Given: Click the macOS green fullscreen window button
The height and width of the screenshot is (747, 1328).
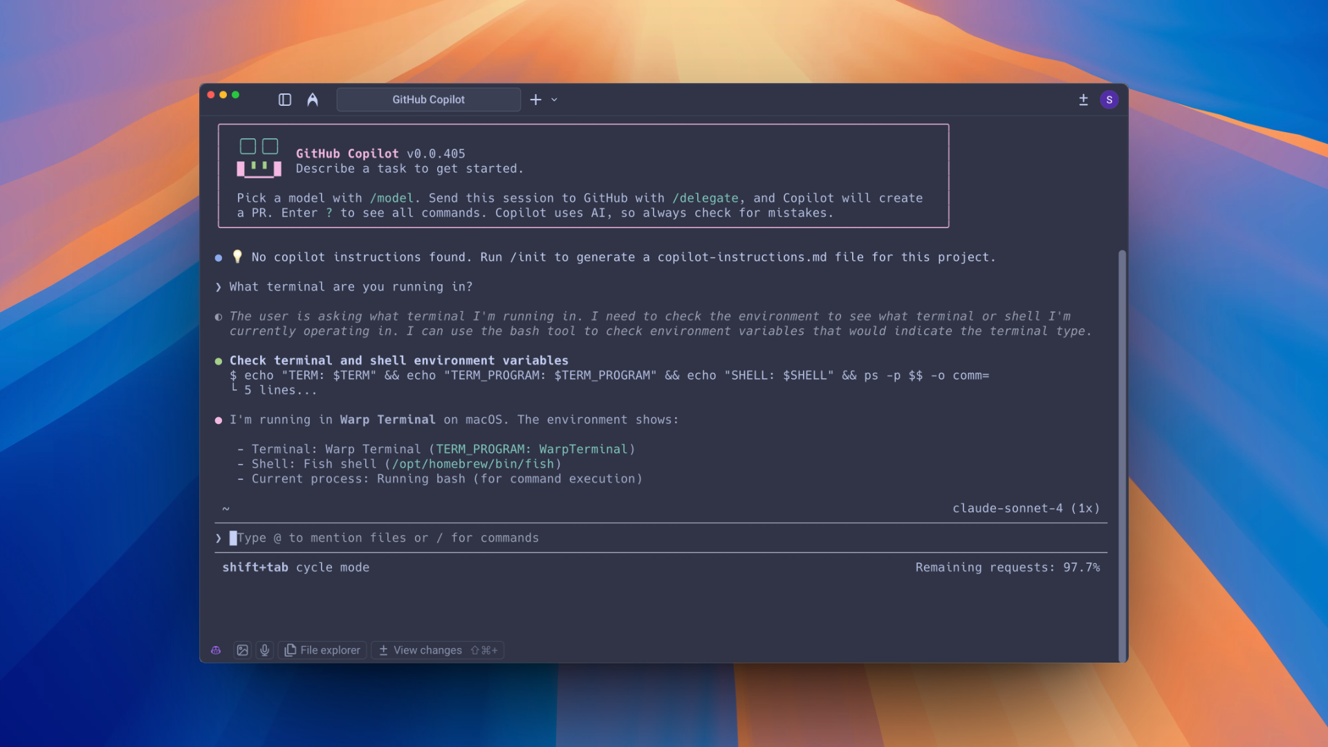Looking at the screenshot, I should tap(236, 95).
